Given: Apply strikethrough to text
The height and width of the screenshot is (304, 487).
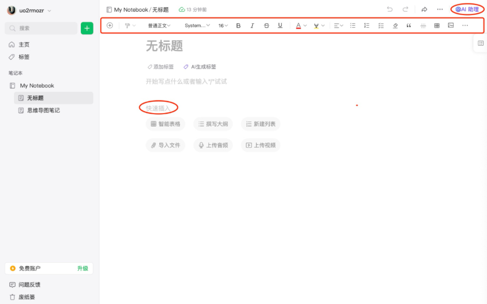Looking at the screenshot, I should pyautogui.click(x=266, y=25).
